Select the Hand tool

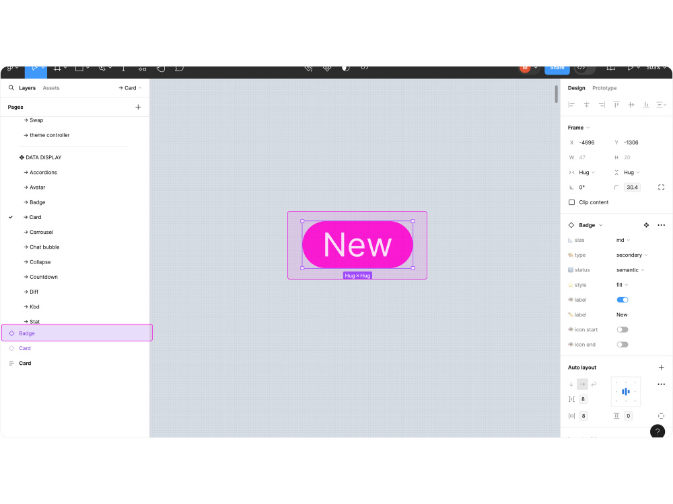pyautogui.click(x=161, y=69)
